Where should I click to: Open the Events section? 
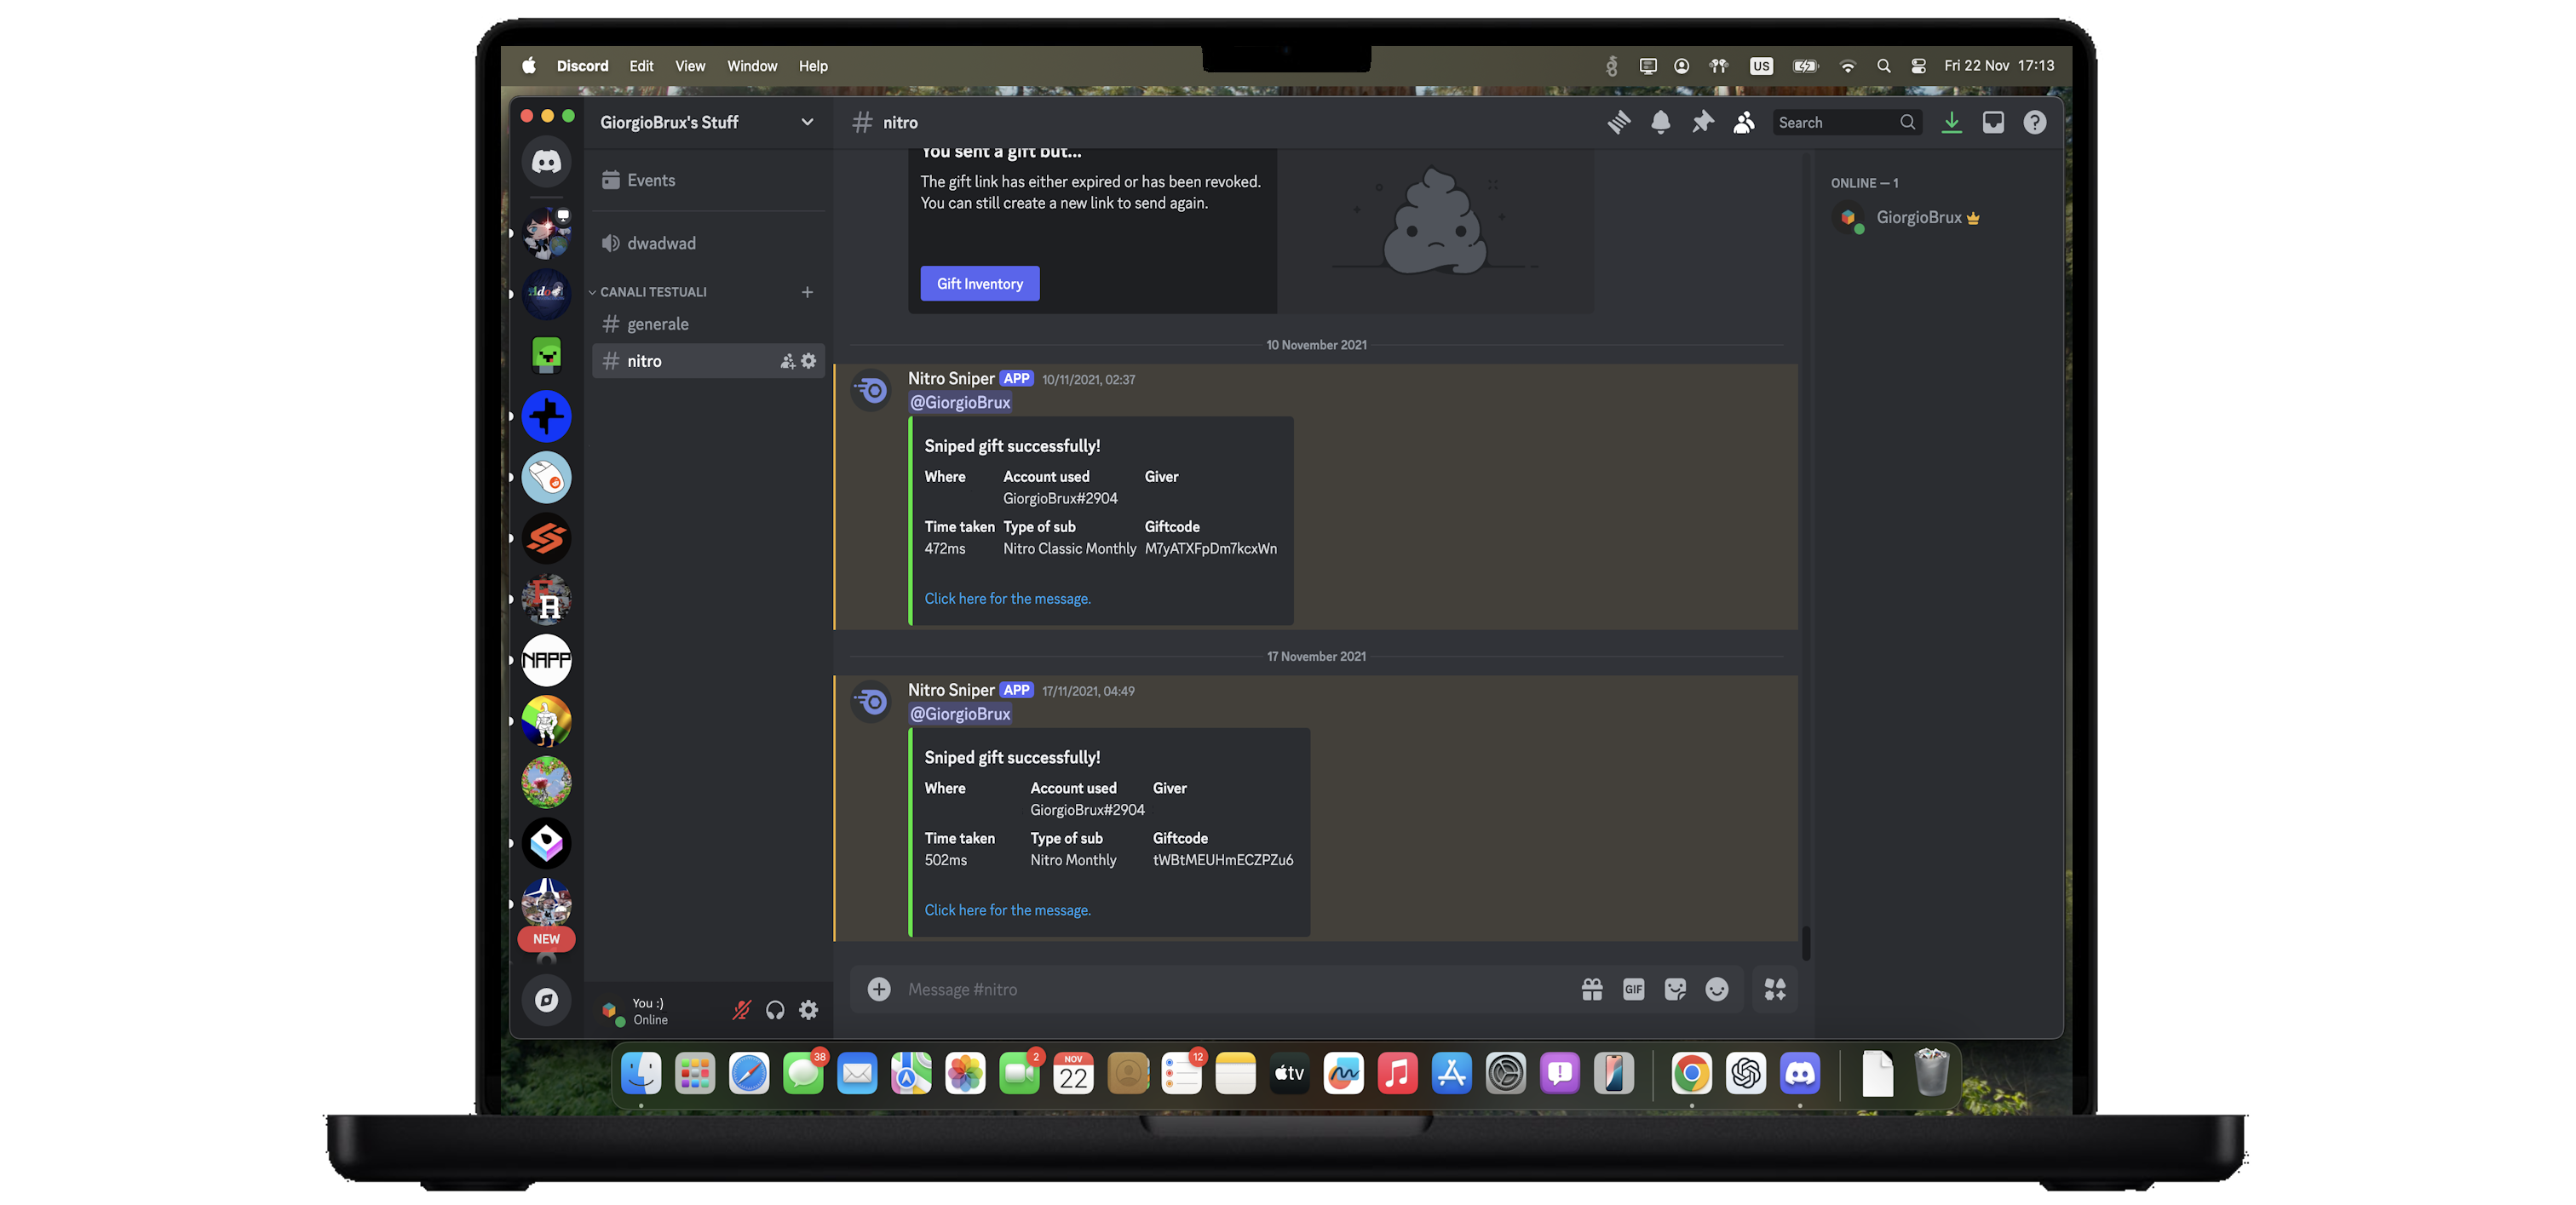[709, 180]
